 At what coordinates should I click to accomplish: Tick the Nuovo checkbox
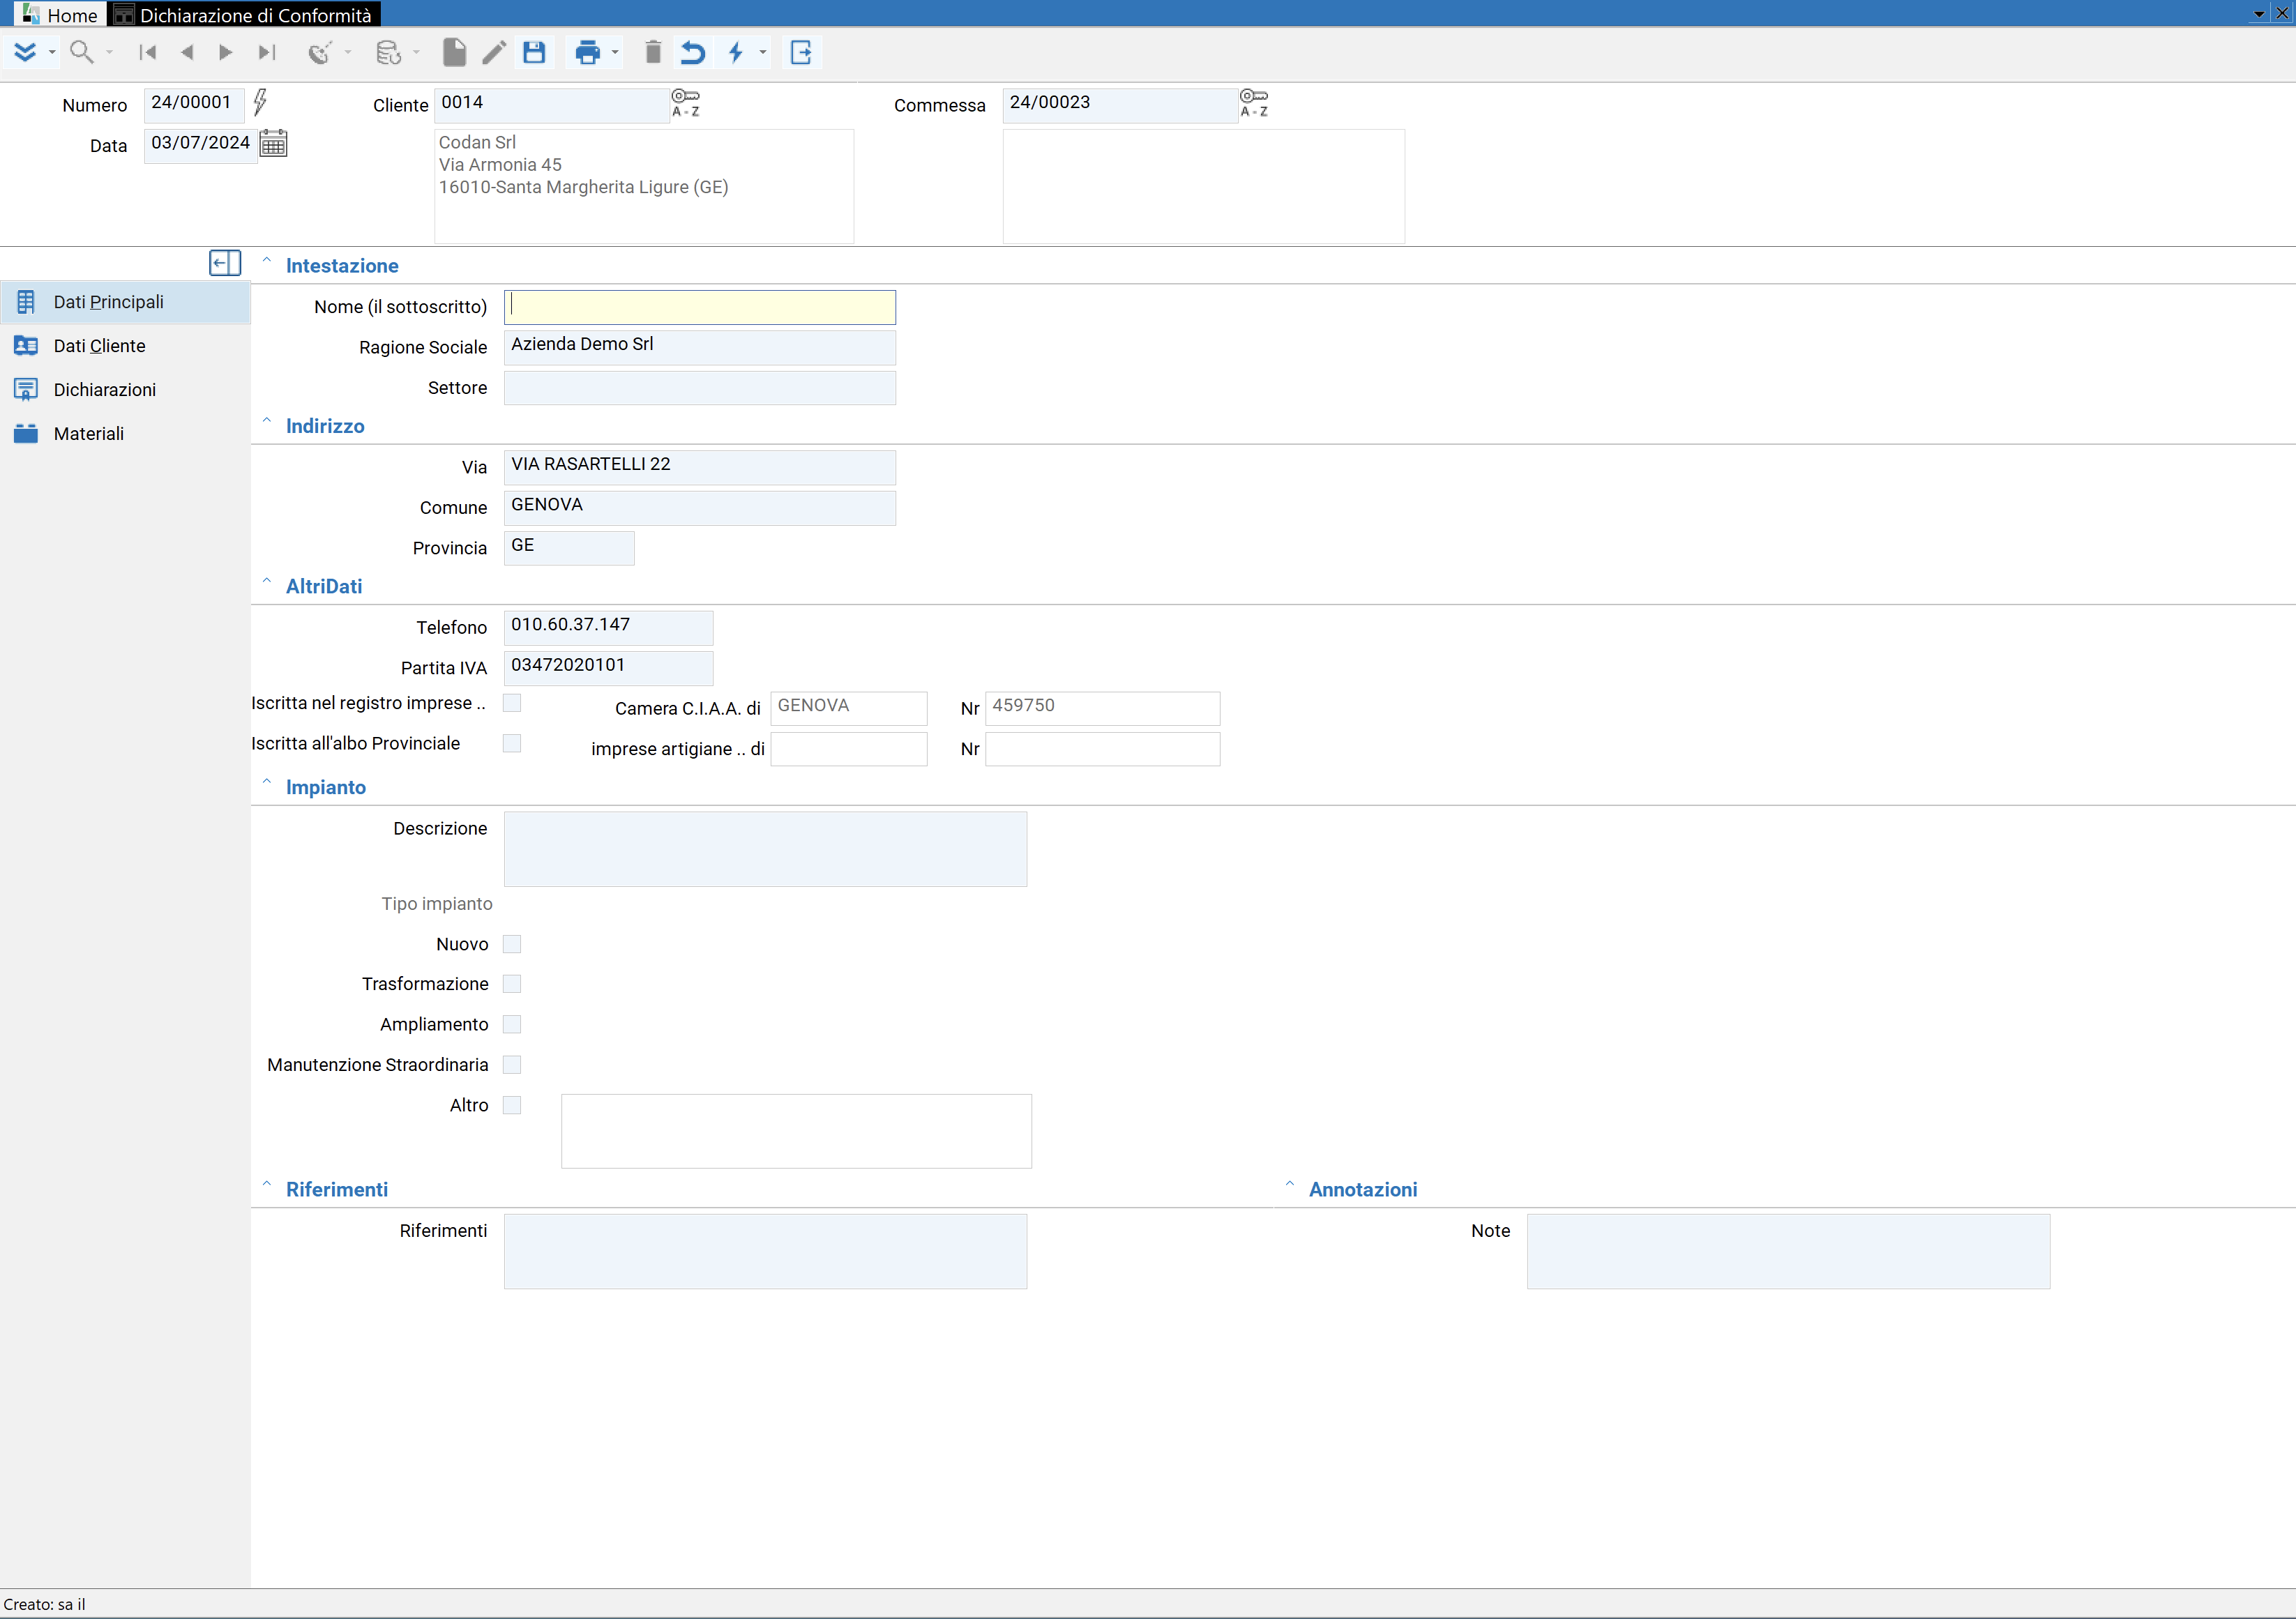[x=512, y=944]
